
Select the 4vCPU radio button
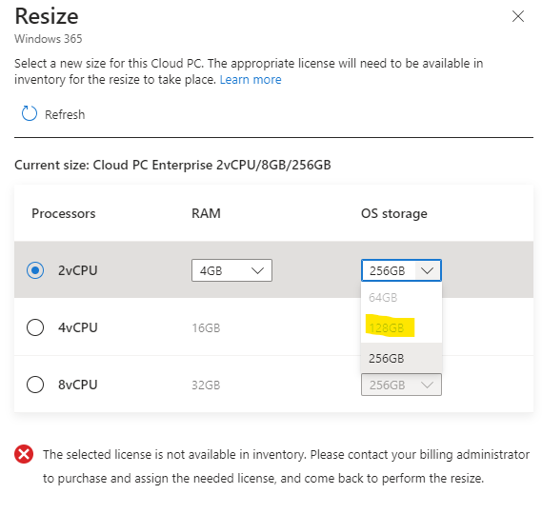click(35, 327)
